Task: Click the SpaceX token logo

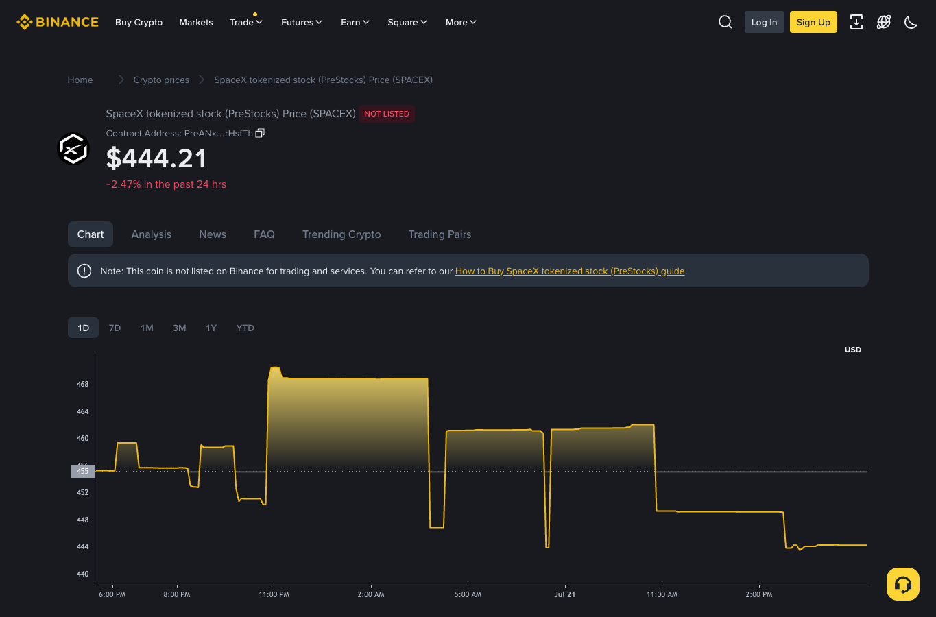Action: click(73, 149)
